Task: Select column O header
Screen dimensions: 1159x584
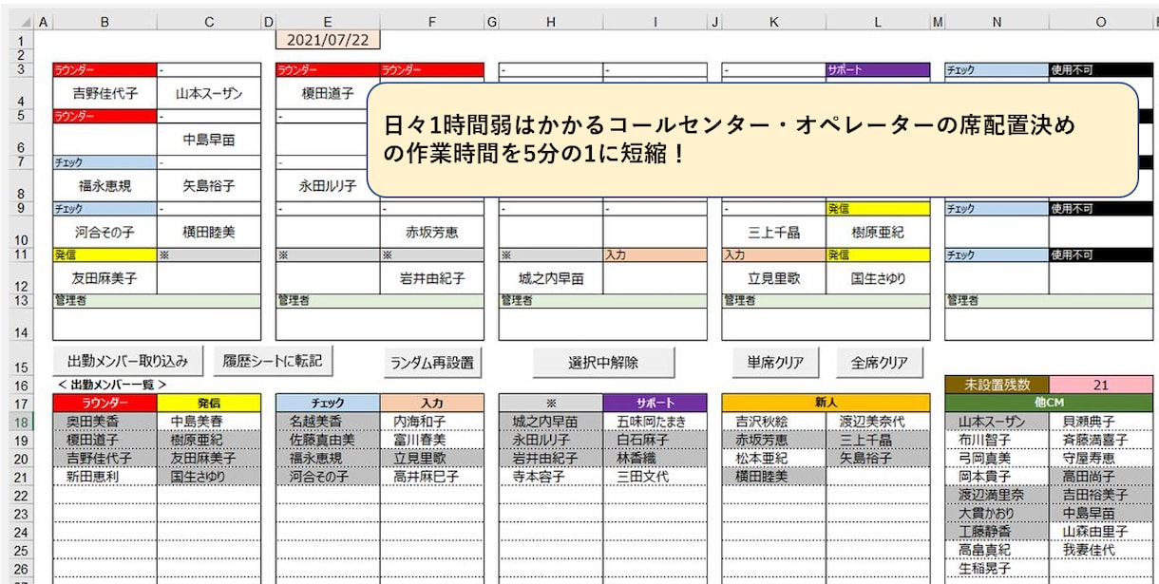Action: (1101, 21)
